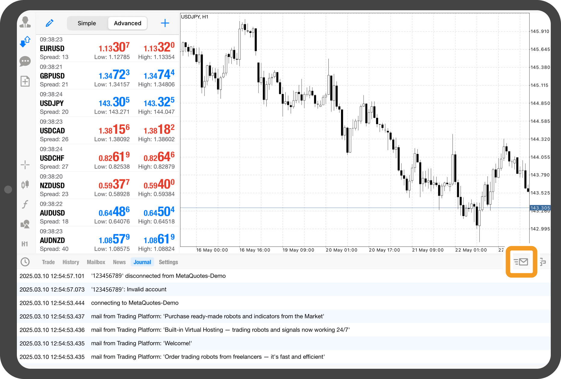561x379 pixels.
Task: Click the pencil edit symbols icon
Action: click(49, 23)
